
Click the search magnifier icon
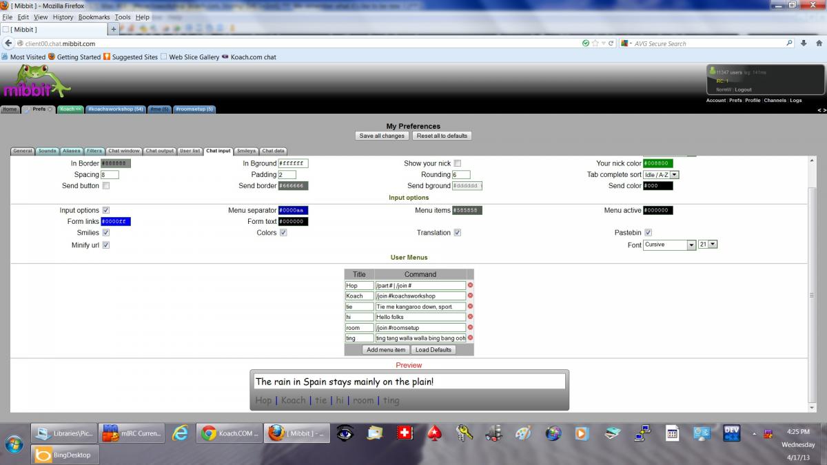click(790, 43)
